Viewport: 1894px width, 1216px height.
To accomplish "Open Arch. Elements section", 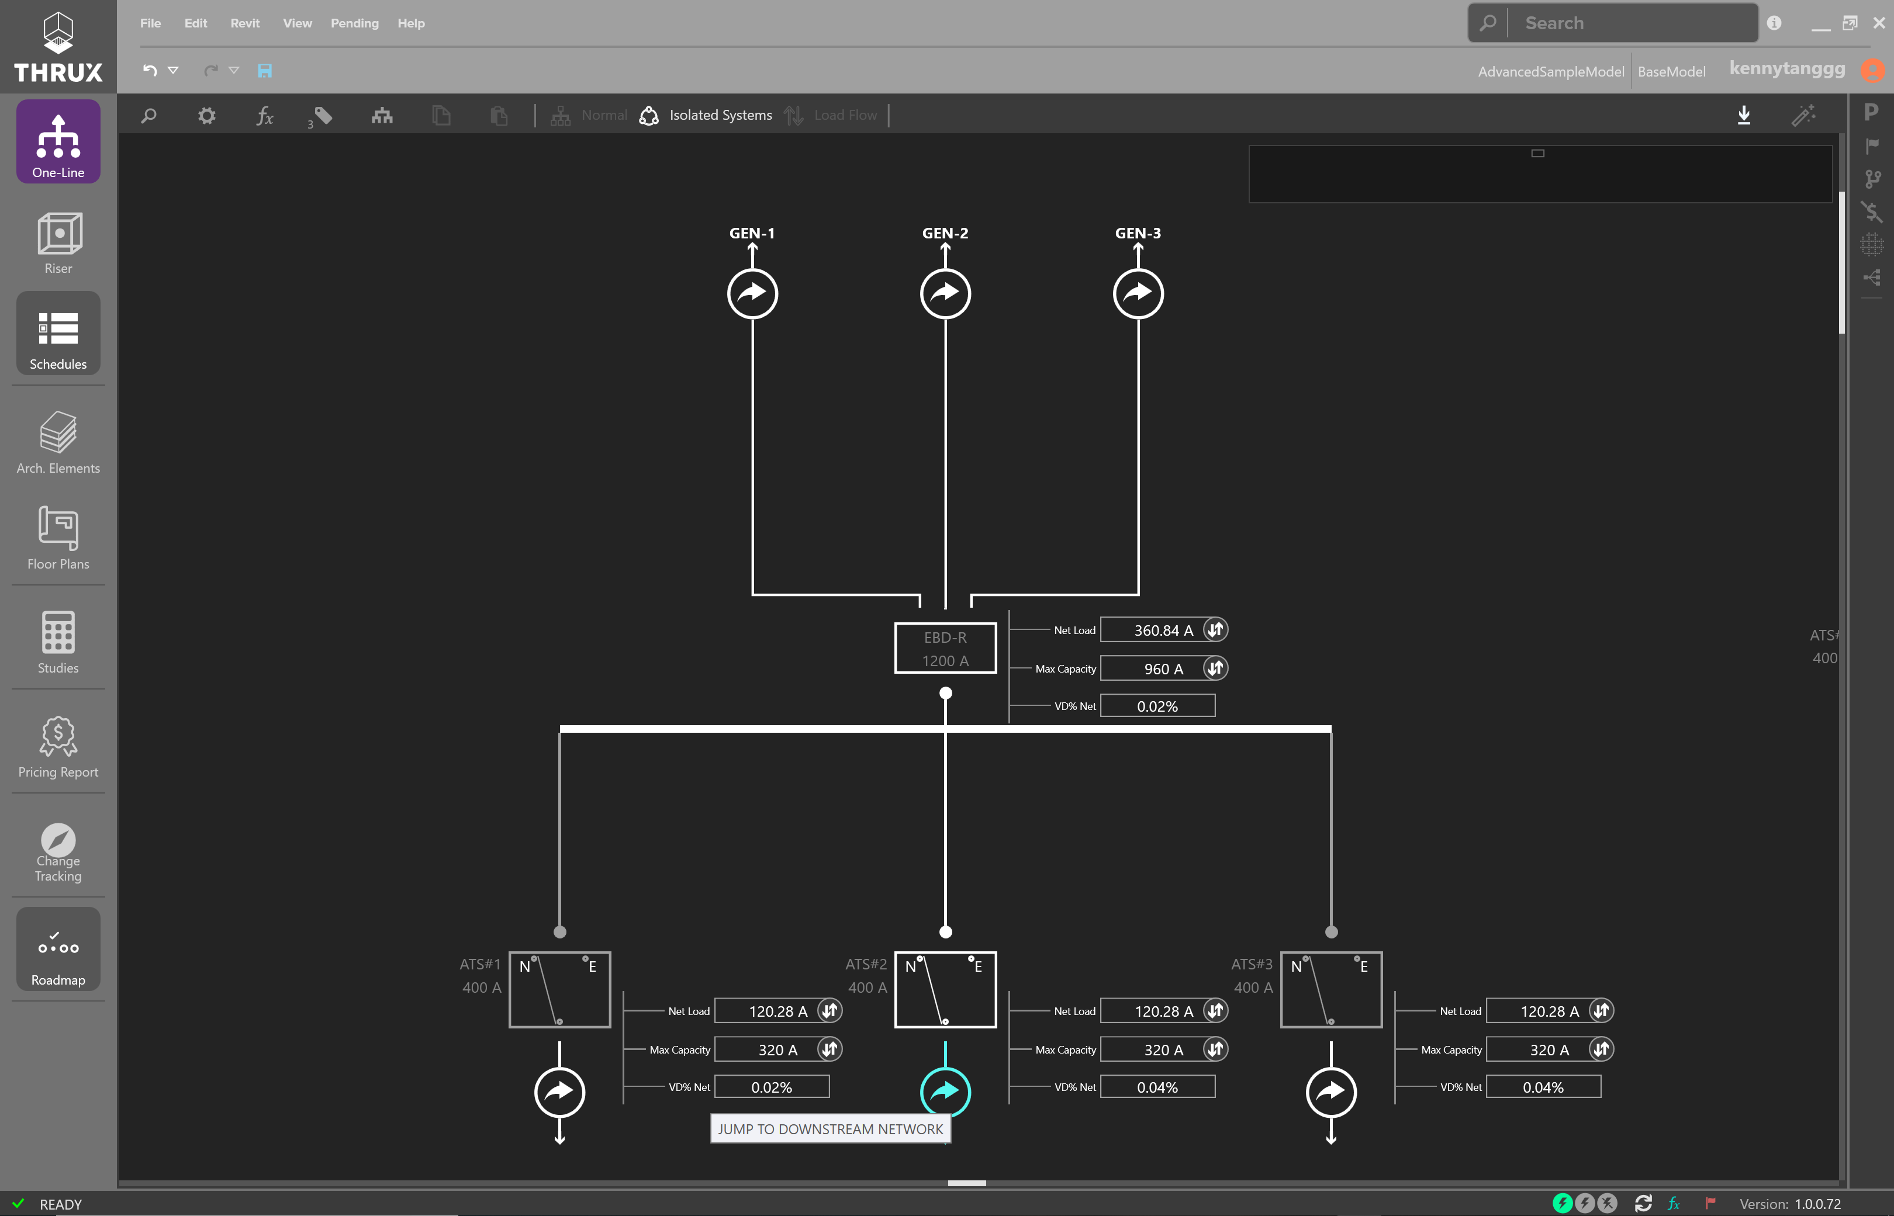I will pyautogui.click(x=58, y=442).
